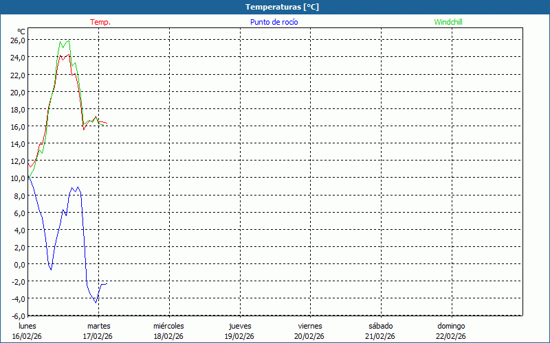Click the 17/02/26 date label
Viewport: 550px width, 343px height.
point(98,336)
